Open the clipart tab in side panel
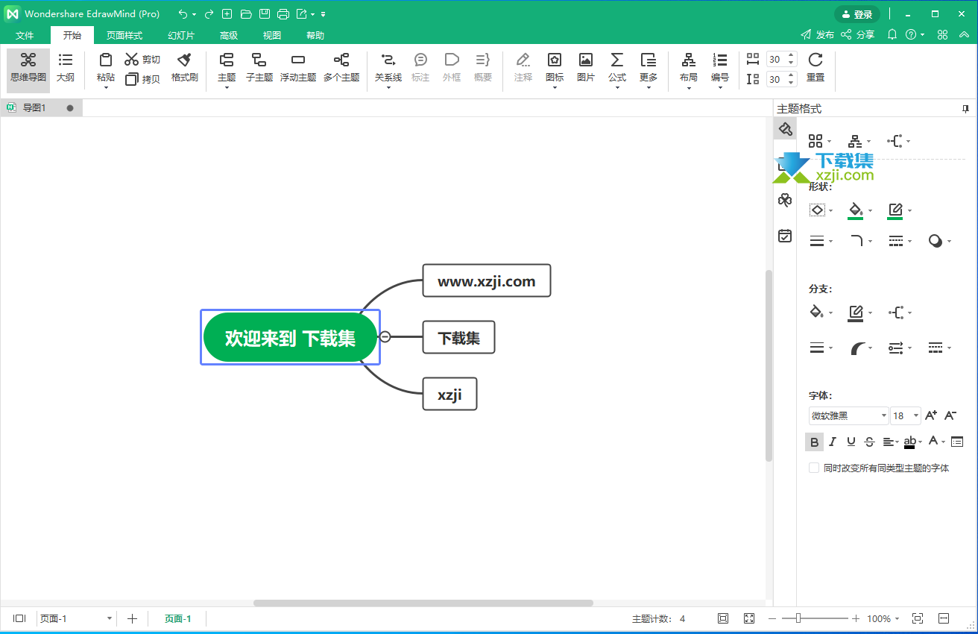The image size is (978, 634). [x=785, y=200]
